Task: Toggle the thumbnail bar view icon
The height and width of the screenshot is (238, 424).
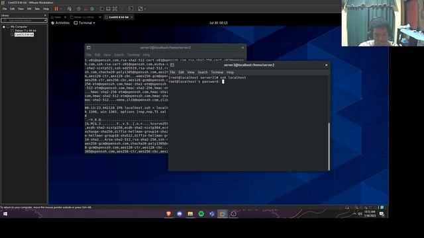Action: click(x=108, y=9)
